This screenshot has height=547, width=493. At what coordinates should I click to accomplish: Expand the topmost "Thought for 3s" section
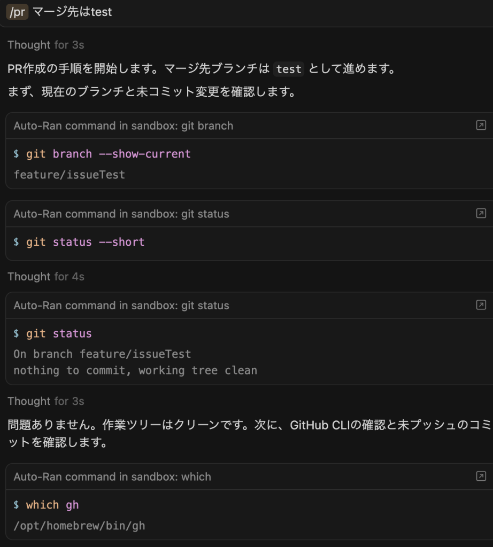(45, 45)
